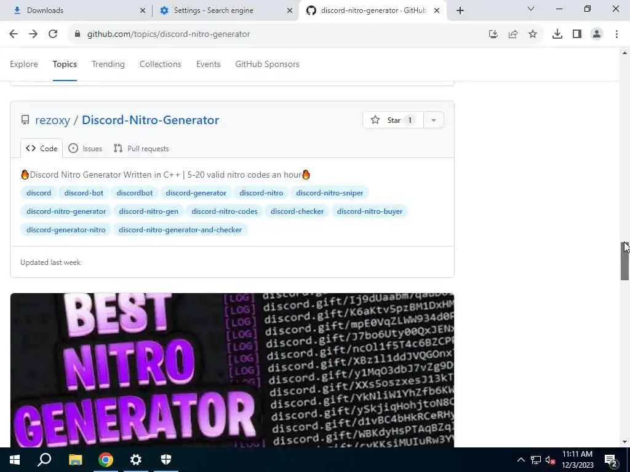The height and width of the screenshot is (472, 630).
Task: Switch to the Downloads tab
Action: tap(76, 10)
